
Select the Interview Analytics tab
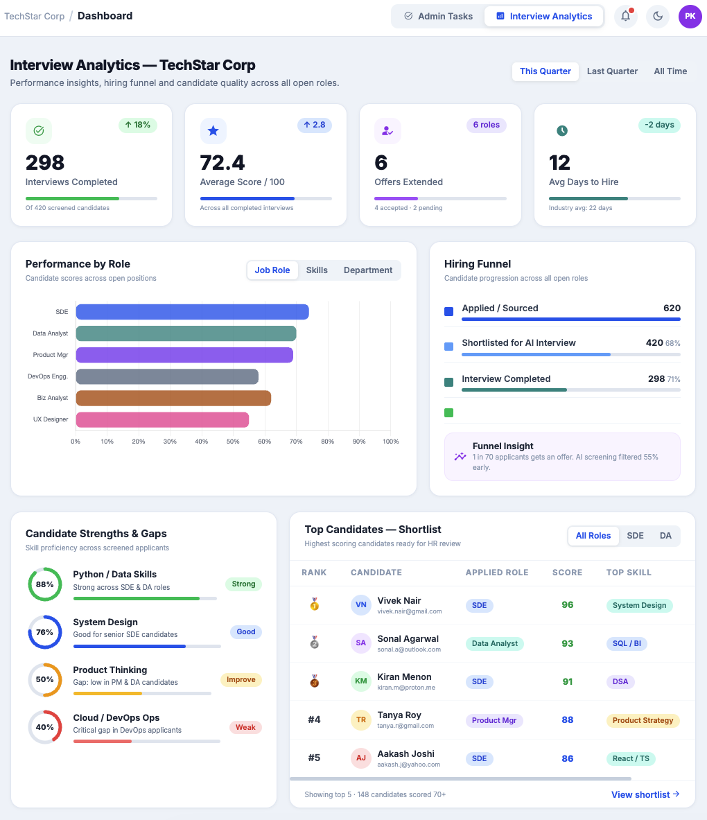(x=544, y=16)
